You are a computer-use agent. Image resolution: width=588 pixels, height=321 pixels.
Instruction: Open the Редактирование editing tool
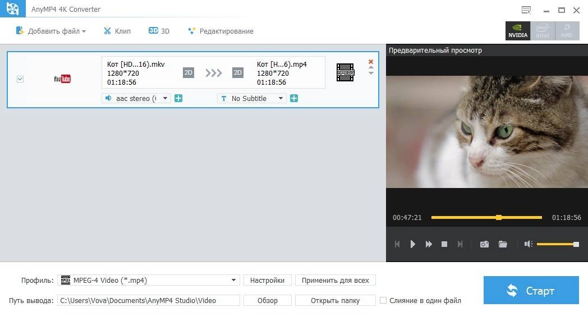click(x=220, y=31)
